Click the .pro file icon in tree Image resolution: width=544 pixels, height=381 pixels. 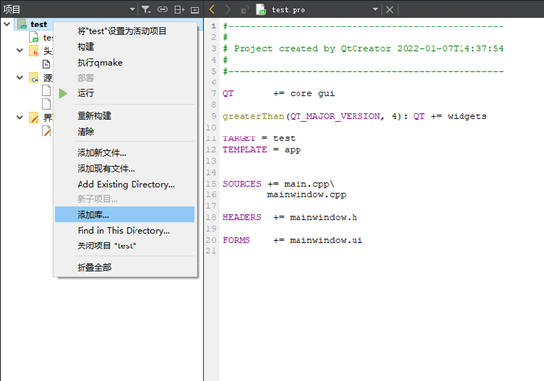pyautogui.click(x=34, y=37)
